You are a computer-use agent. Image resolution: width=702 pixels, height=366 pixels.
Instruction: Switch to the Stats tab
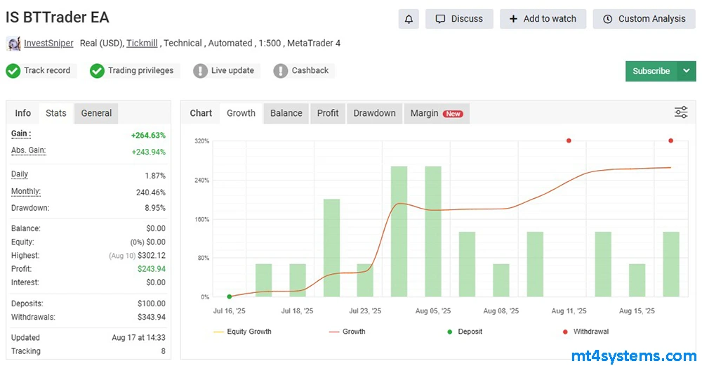56,113
